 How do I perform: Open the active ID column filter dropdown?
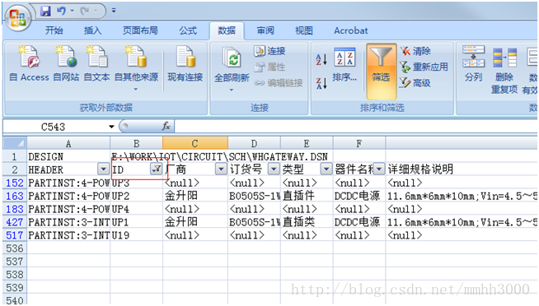point(157,169)
